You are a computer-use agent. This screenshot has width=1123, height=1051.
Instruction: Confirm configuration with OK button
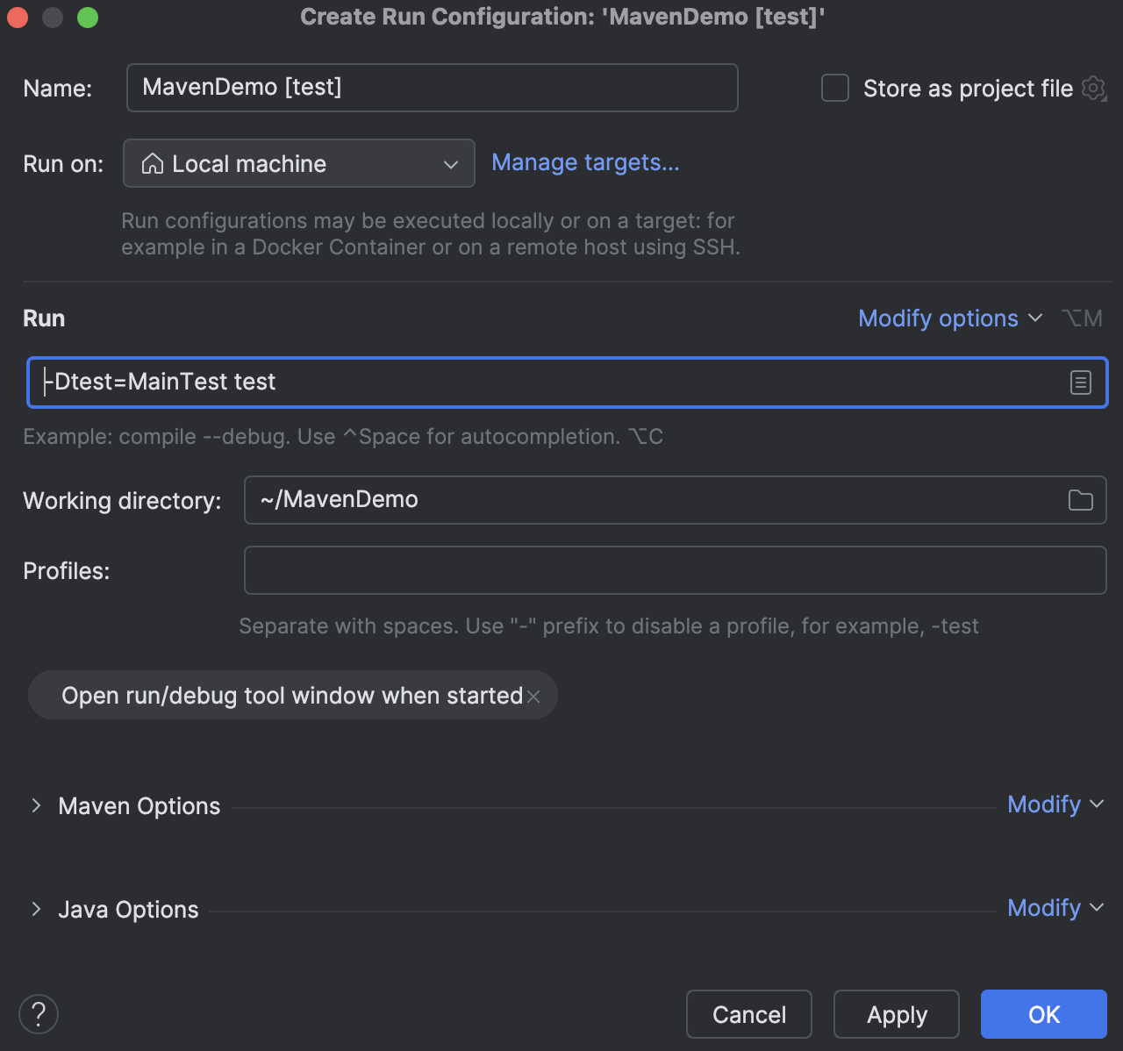tap(1043, 1014)
